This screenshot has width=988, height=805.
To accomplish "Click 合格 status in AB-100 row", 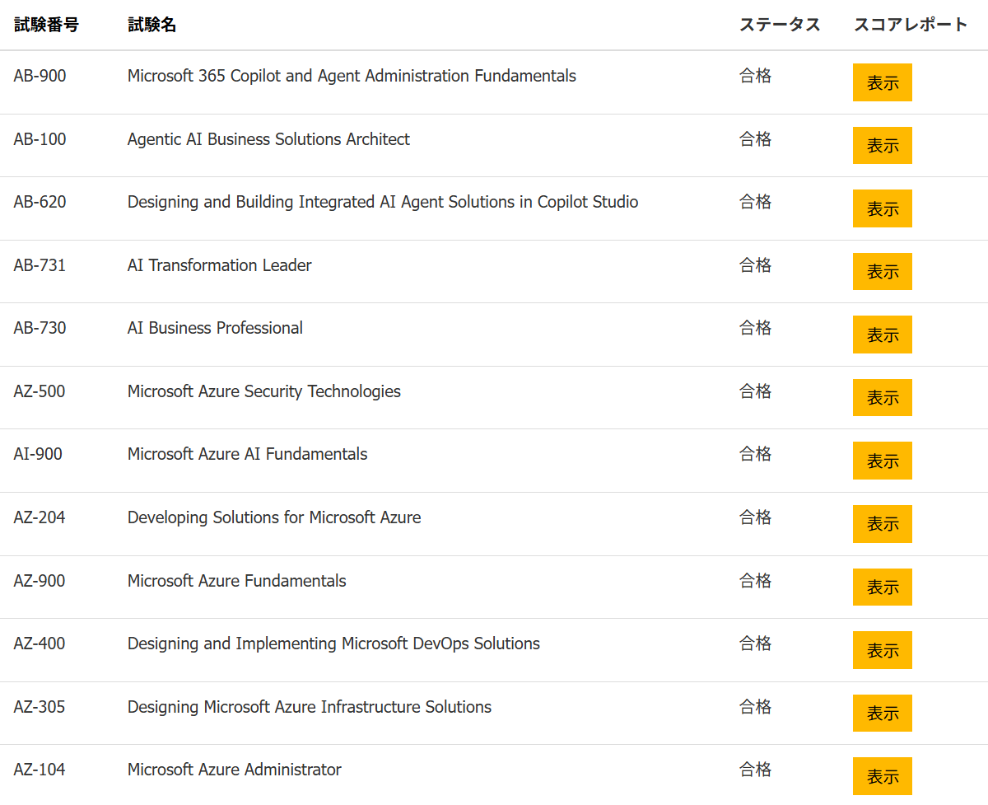I will tap(755, 139).
